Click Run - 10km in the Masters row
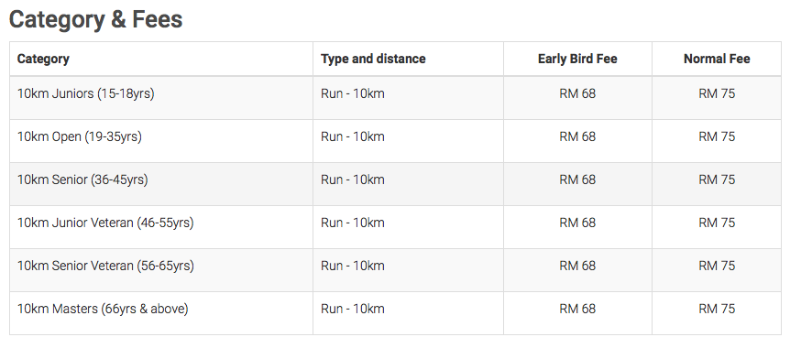The width and height of the screenshot is (801, 359). pos(353,309)
